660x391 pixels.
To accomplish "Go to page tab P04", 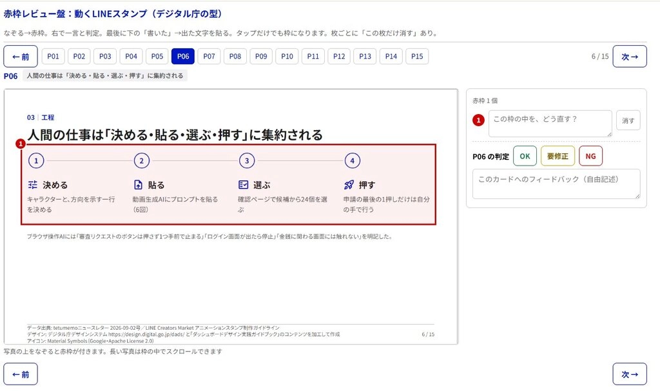I will (x=131, y=57).
